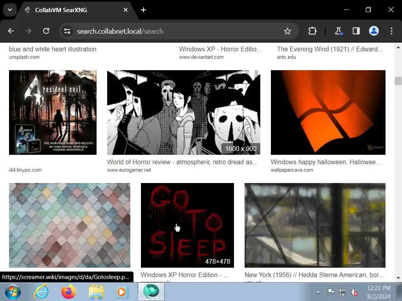
Task: Click the page scrollbar down arrow
Action: (x=398, y=278)
